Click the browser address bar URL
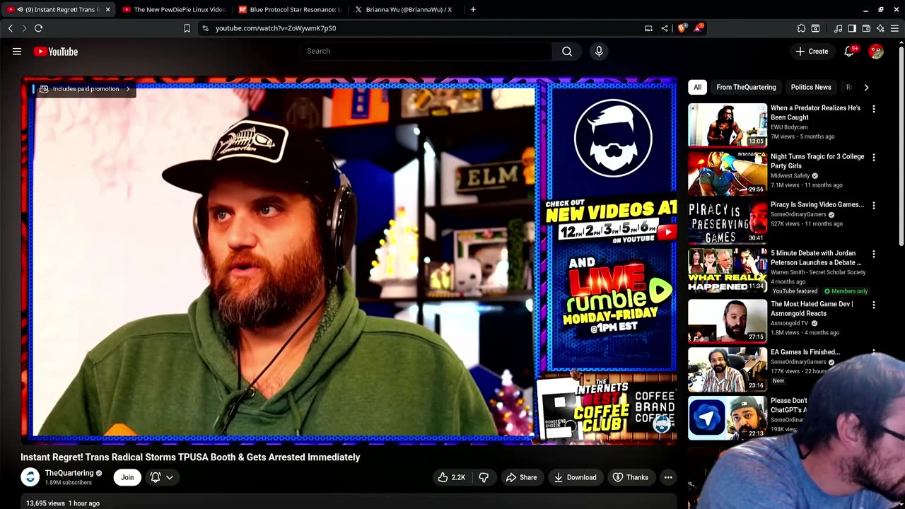The width and height of the screenshot is (905, 509). (x=276, y=28)
